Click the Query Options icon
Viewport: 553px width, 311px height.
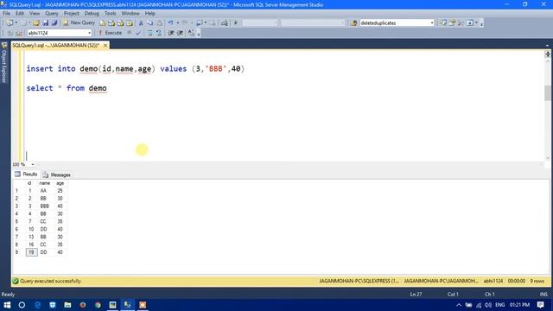159,33
